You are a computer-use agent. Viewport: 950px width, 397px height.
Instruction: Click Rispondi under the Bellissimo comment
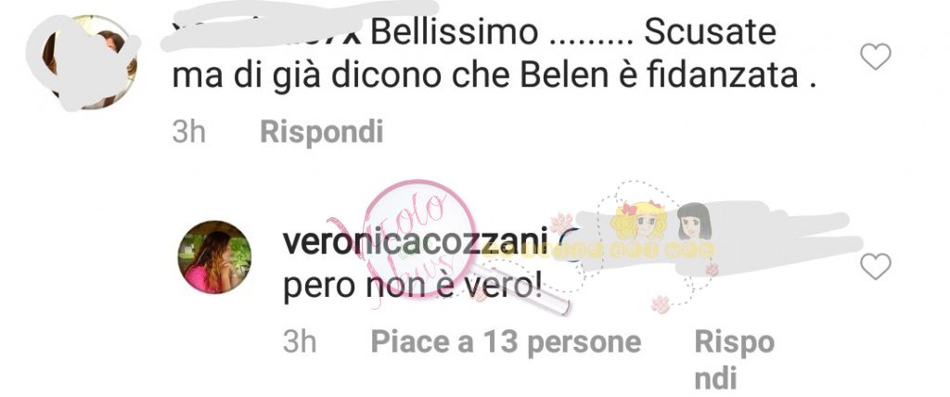point(322,132)
